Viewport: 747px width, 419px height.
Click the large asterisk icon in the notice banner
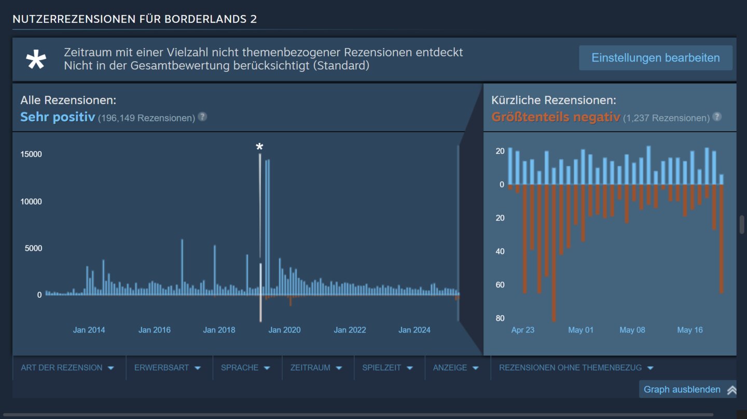tap(36, 60)
